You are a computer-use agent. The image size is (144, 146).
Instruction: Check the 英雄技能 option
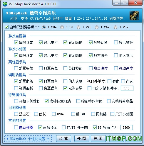[65, 68]
